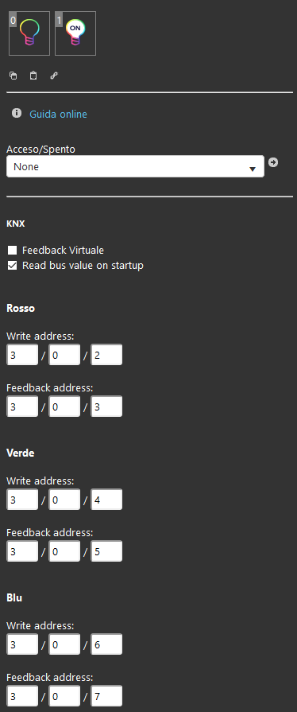Enable the Feedback Virtuale checkbox
The height and width of the screenshot is (712, 297).
click(x=12, y=251)
